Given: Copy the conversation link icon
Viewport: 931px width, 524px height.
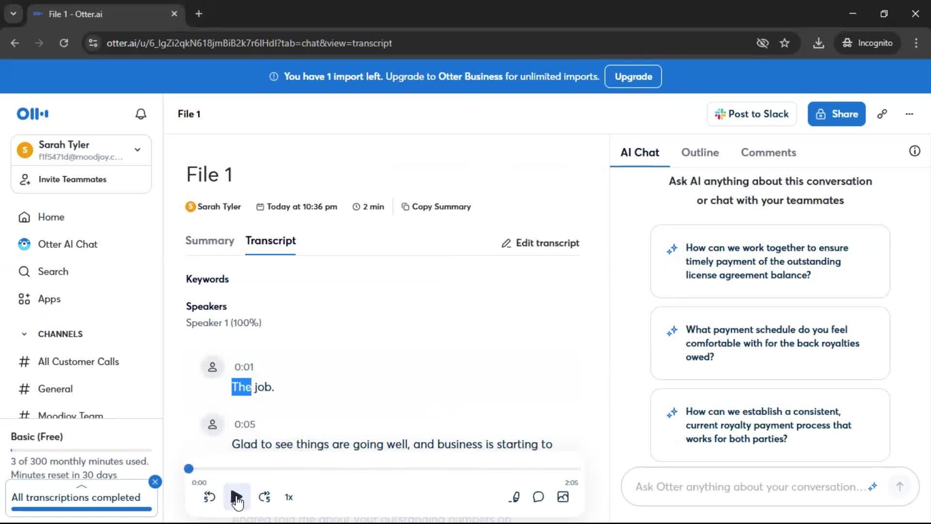Looking at the screenshot, I should [x=882, y=114].
